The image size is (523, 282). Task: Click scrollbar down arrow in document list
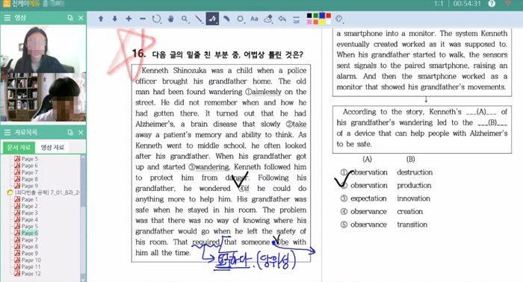pyautogui.click(x=83, y=279)
